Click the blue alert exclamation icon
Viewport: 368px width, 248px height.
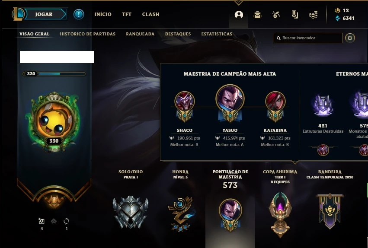click(x=79, y=14)
